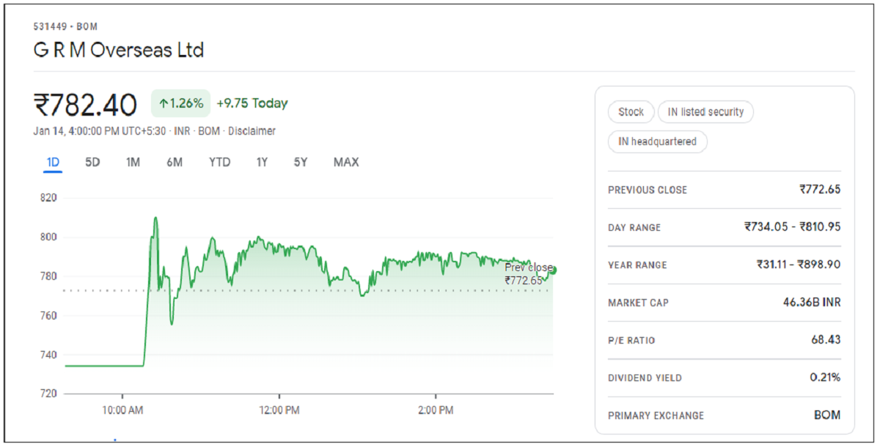Viewport: 880px width, 447px height.
Task: Click the DIVIDEND YIELD label
Action: pos(645,378)
